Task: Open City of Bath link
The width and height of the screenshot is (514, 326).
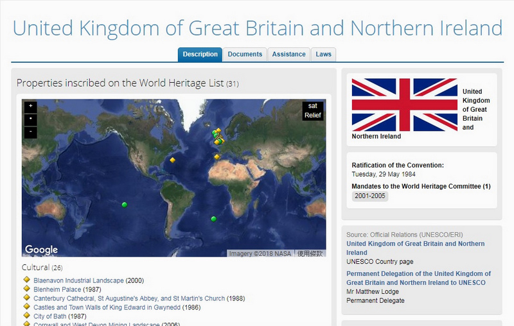Action: tap(50, 316)
